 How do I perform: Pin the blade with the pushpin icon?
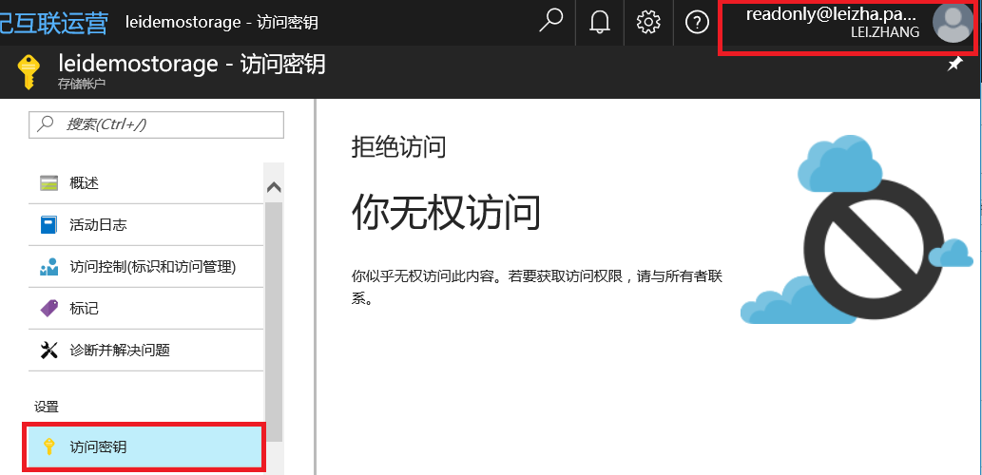tap(954, 64)
